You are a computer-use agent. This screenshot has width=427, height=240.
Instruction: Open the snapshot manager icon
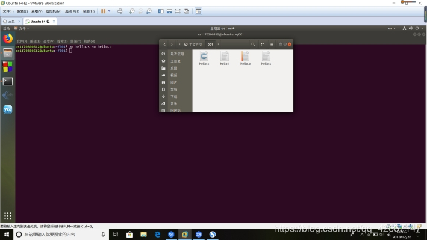pyautogui.click(x=149, y=11)
